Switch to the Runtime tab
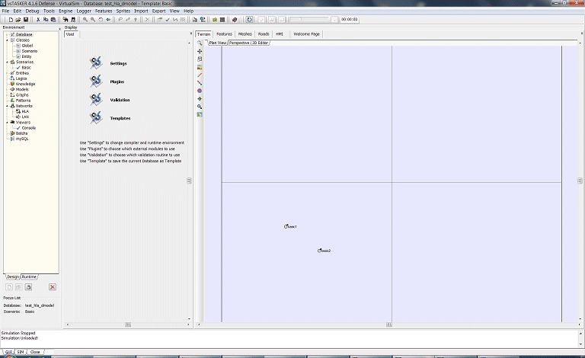Viewport: 585px width, 358px height. tap(29, 276)
